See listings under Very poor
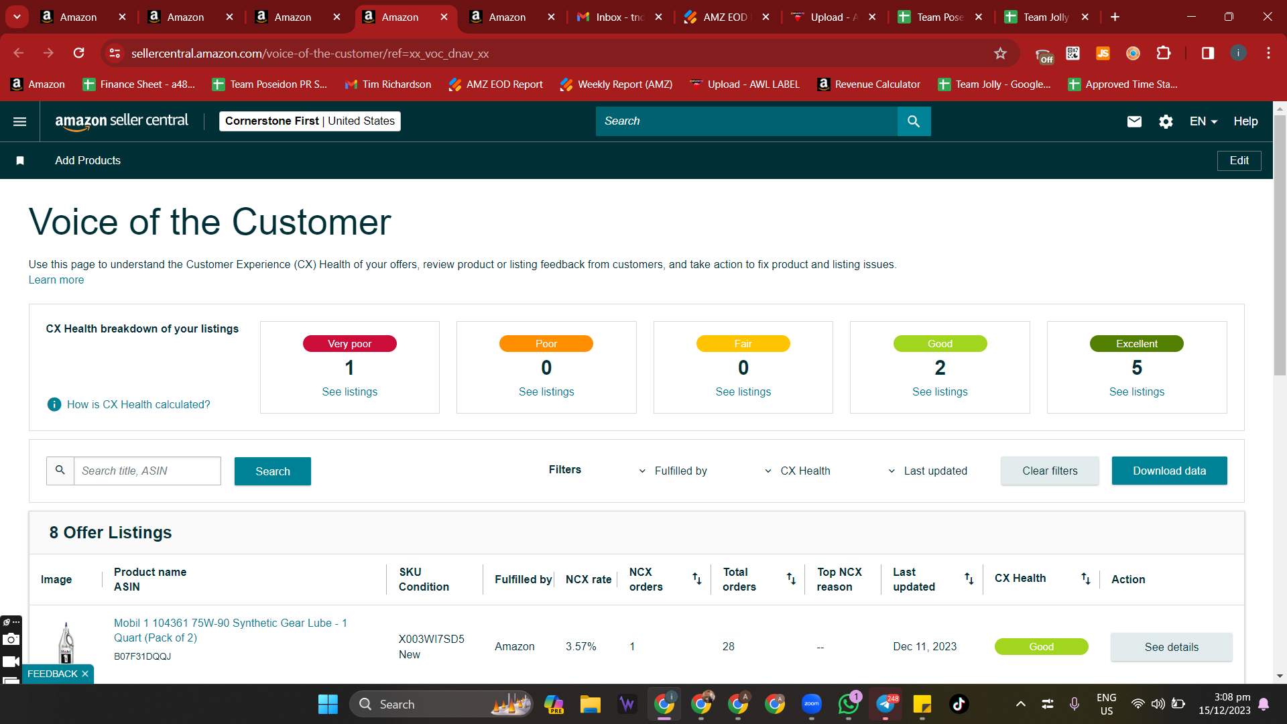This screenshot has width=1287, height=724. click(350, 391)
